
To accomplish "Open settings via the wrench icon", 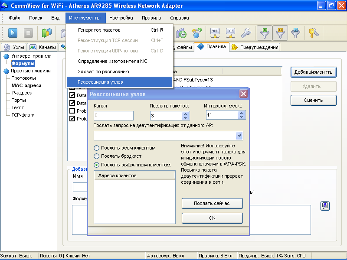I will 246,33.
